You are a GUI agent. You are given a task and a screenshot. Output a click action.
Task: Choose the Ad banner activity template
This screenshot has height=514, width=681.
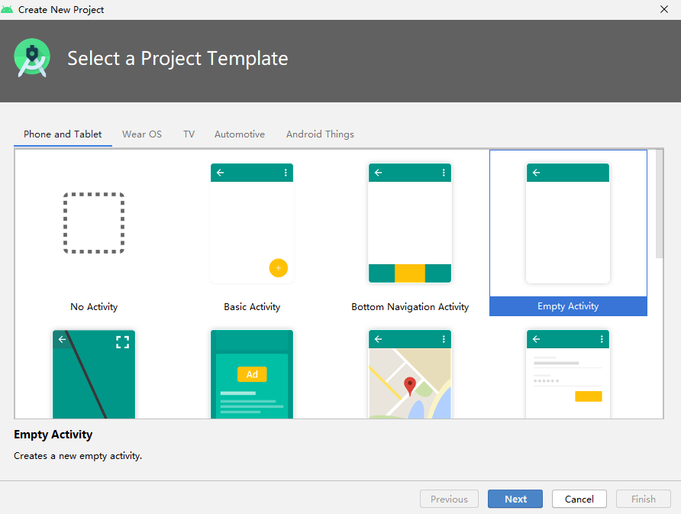252,374
